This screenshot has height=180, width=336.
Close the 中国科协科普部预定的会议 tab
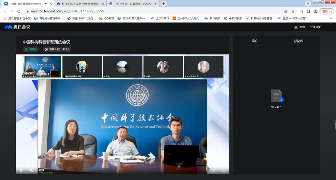tap(51, 4)
